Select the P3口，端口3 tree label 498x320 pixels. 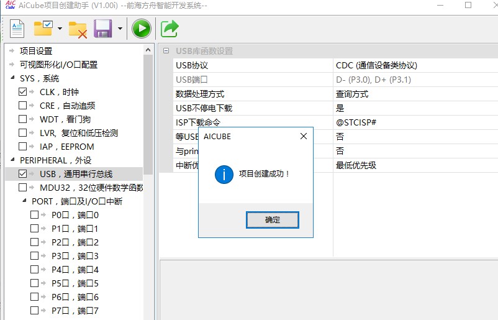[x=75, y=256]
